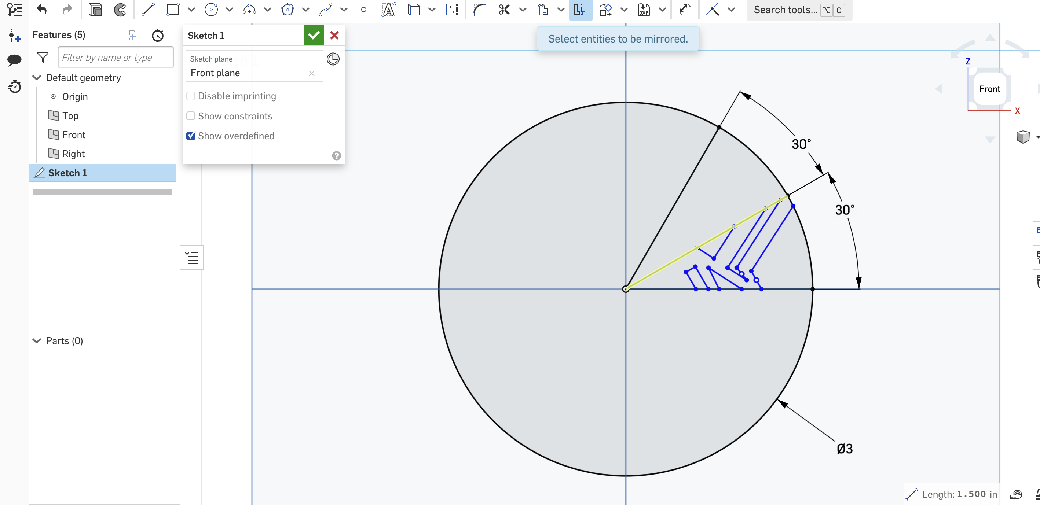Deactivate the Mirror tool
1040x505 pixels.
click(581, 10)
